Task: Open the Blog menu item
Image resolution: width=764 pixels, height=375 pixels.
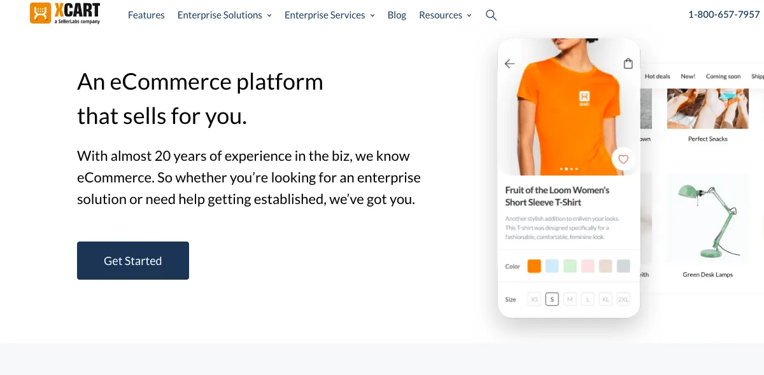Action: tap(397, 15)
